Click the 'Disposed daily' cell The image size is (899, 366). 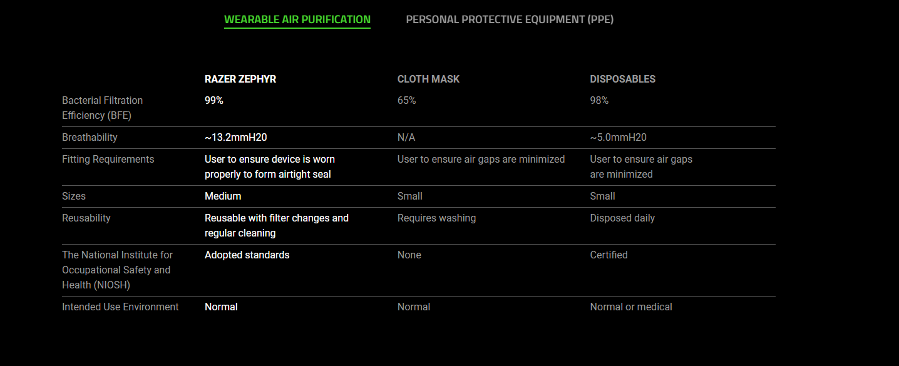pos(622,218)
